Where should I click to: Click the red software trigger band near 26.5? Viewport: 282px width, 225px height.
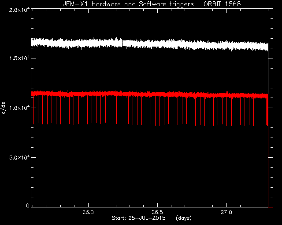[x=157, y=94]
